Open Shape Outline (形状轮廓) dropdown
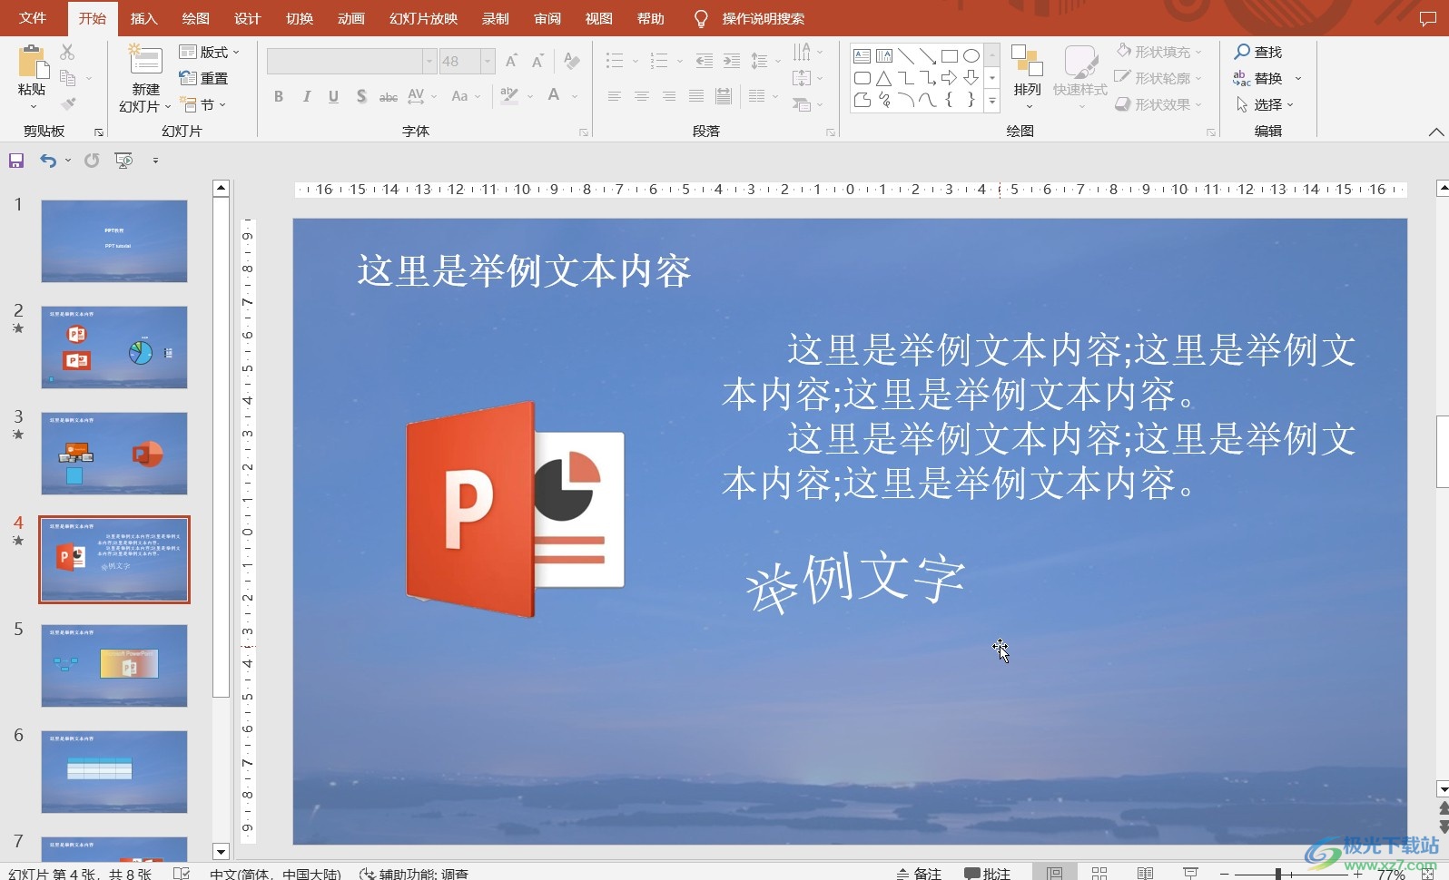Image resolution: width=1449 pixels, height=880 pixels. (1159, 78)
